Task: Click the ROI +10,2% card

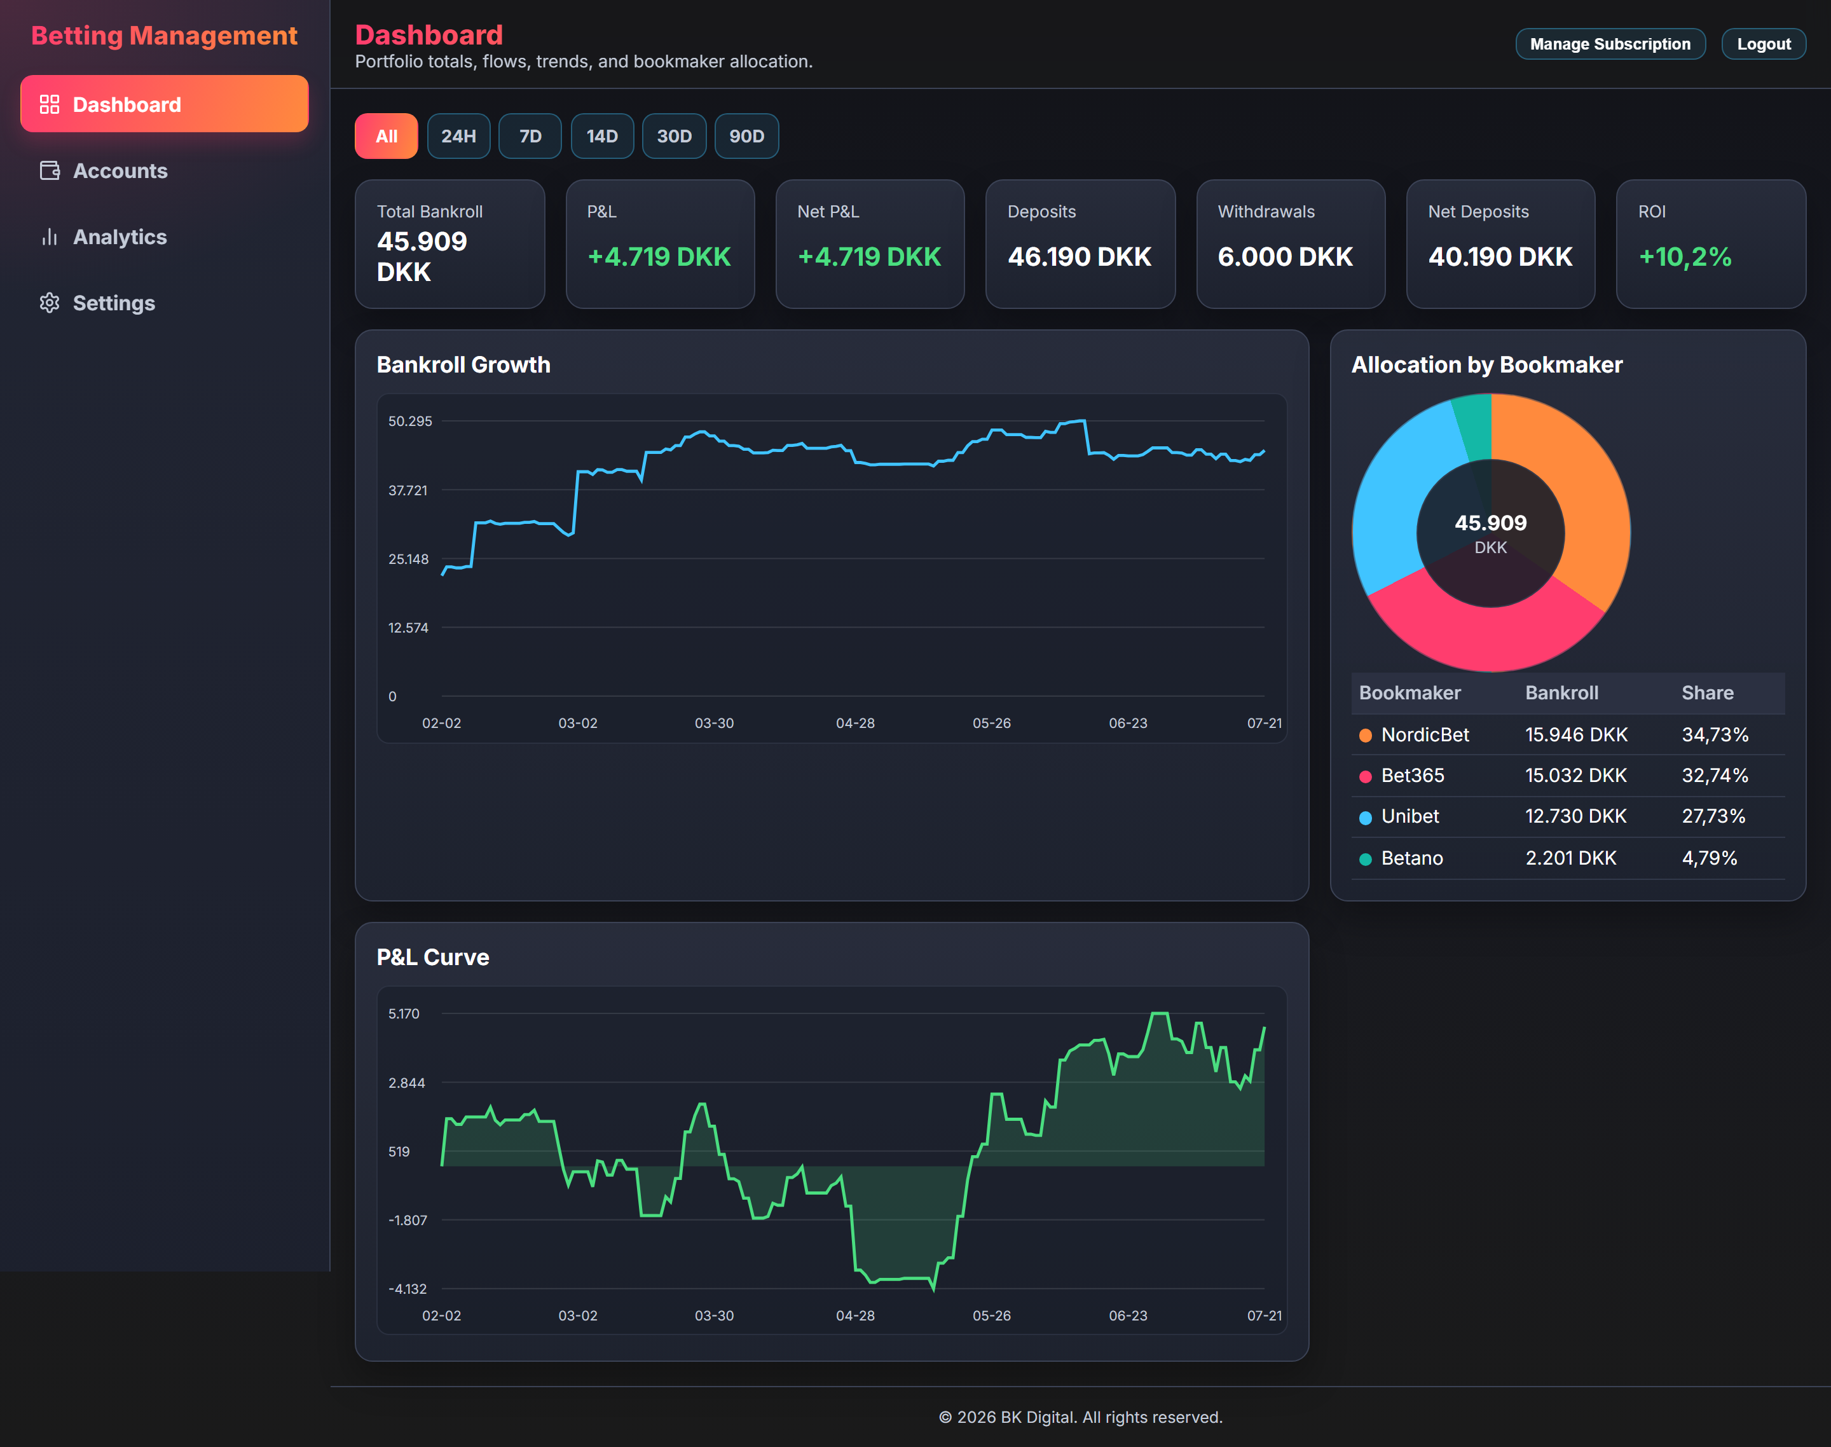Action: point(1711,244)
